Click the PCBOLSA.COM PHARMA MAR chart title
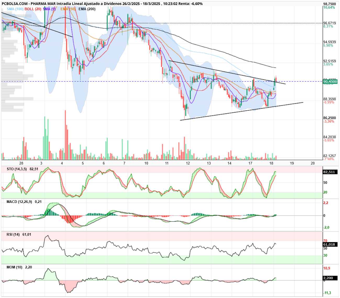 (102, 4)
